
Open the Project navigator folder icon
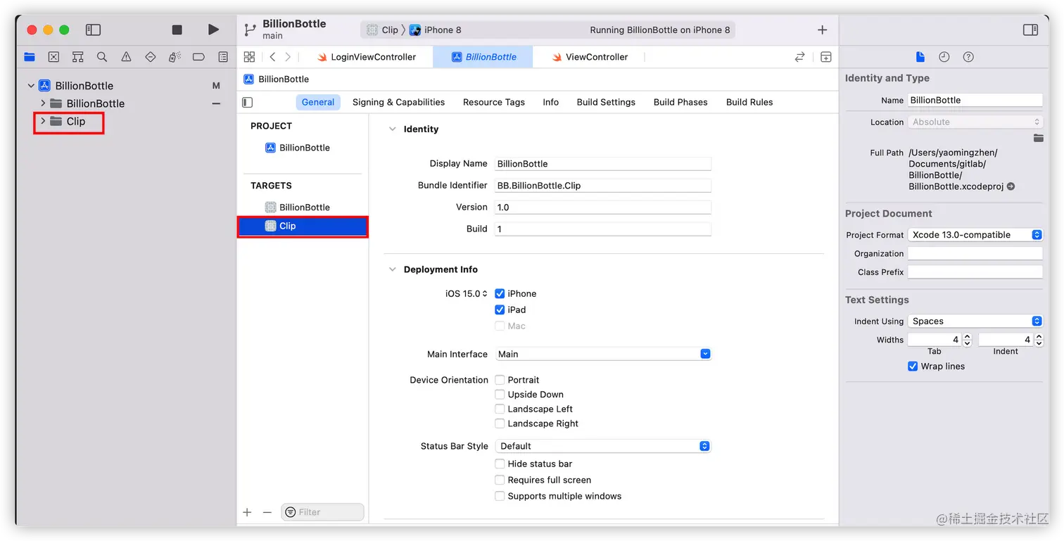30,57
